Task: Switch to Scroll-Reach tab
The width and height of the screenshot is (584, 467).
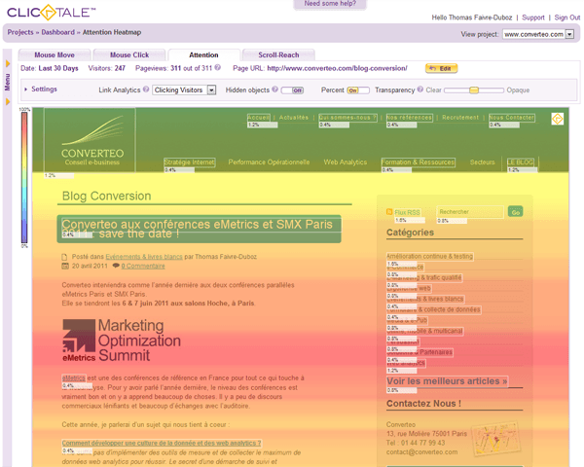Action: pos(278,54)
